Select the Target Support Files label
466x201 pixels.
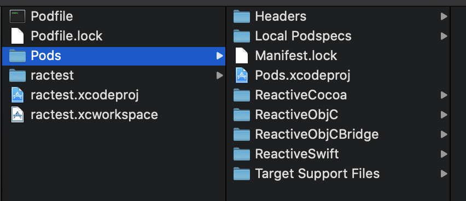pyautogui.click(x=317, y=174)
